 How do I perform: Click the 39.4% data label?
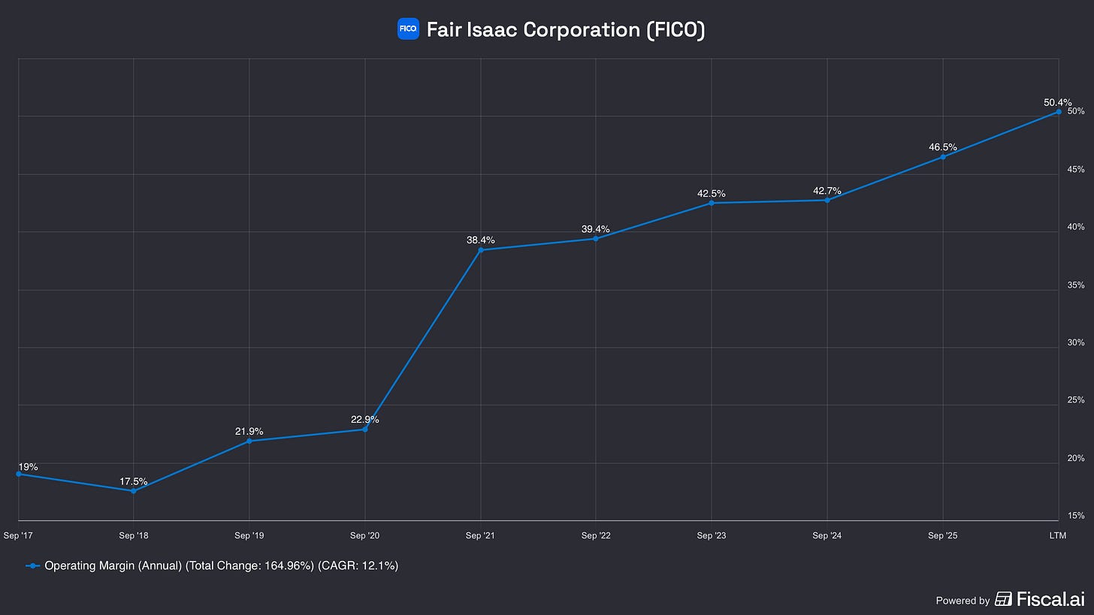pyautogui.click(x=596, y=229)
